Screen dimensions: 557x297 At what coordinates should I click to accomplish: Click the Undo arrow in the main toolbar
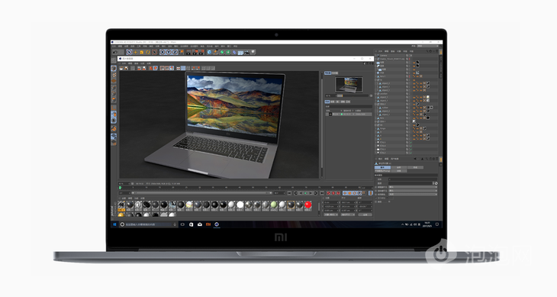[114, 52]
